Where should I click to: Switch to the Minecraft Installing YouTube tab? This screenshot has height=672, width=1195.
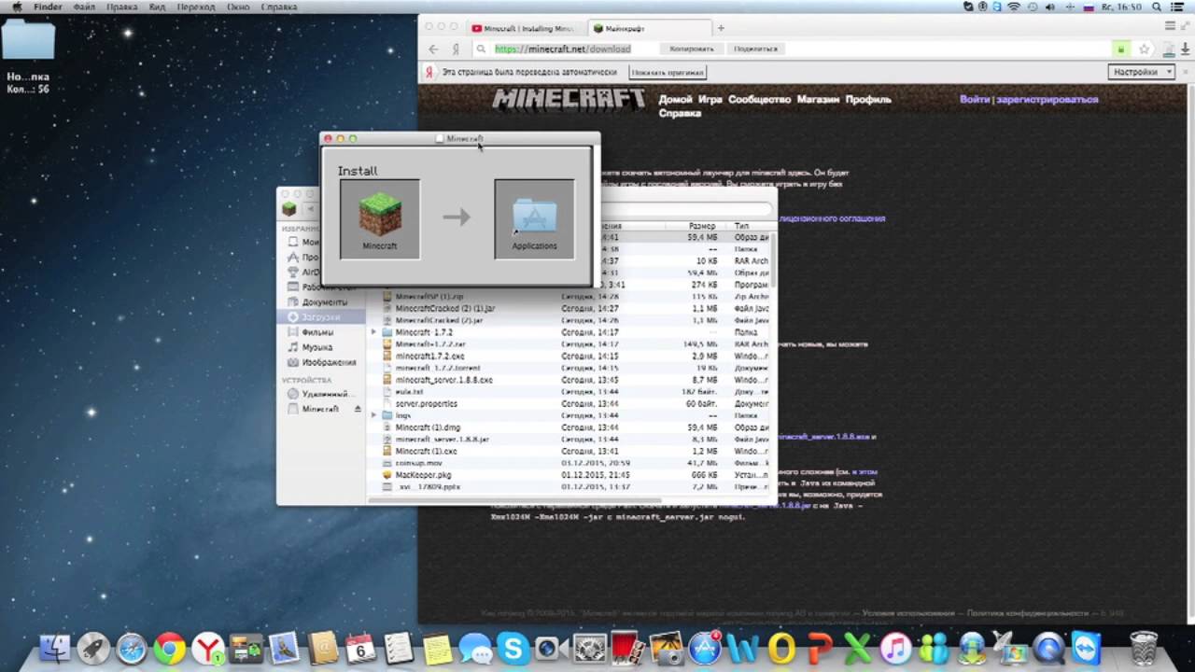(x=525, y=28)
